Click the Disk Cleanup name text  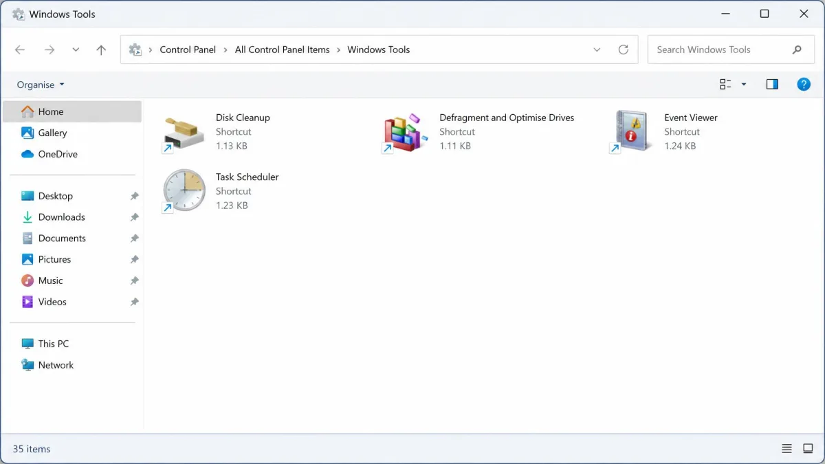(243, 118)
